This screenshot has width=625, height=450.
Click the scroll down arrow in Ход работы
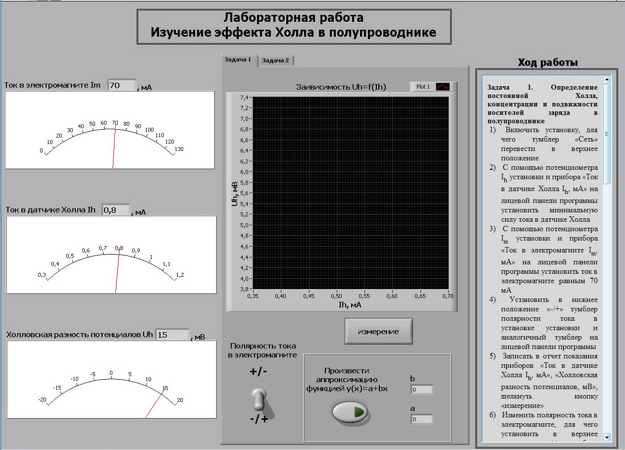coord(607,438)
